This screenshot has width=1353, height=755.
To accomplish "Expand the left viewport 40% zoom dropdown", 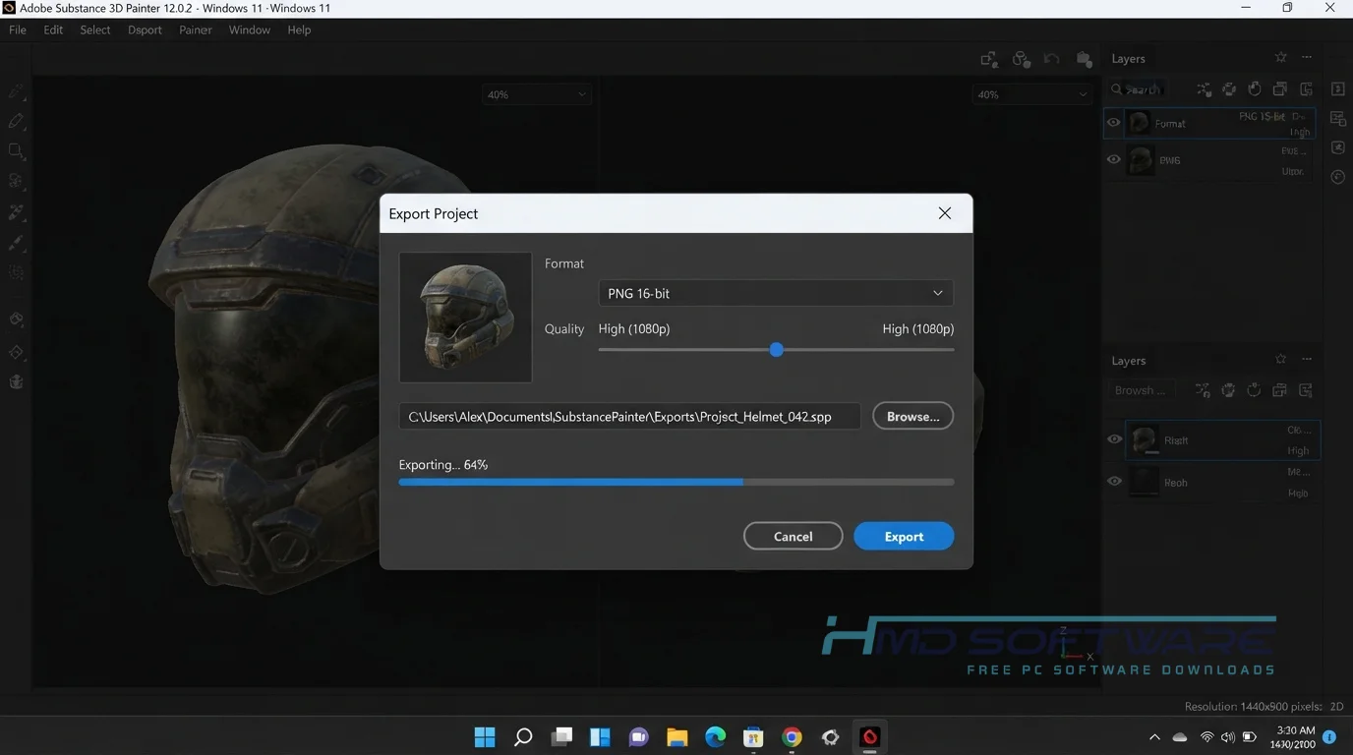I will click(537, 94).
